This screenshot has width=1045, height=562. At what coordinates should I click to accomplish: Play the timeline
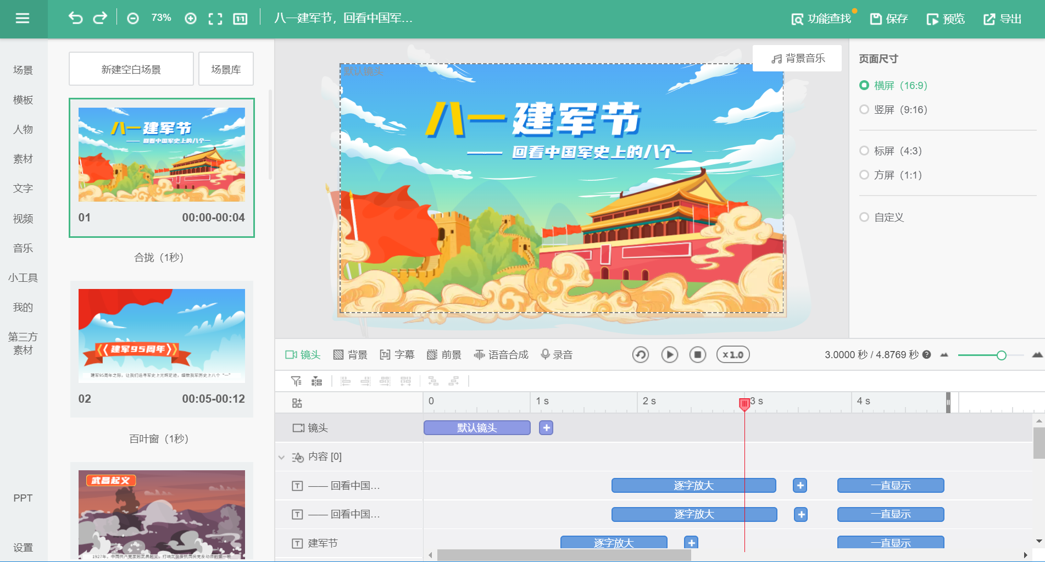tap(669, 355)
